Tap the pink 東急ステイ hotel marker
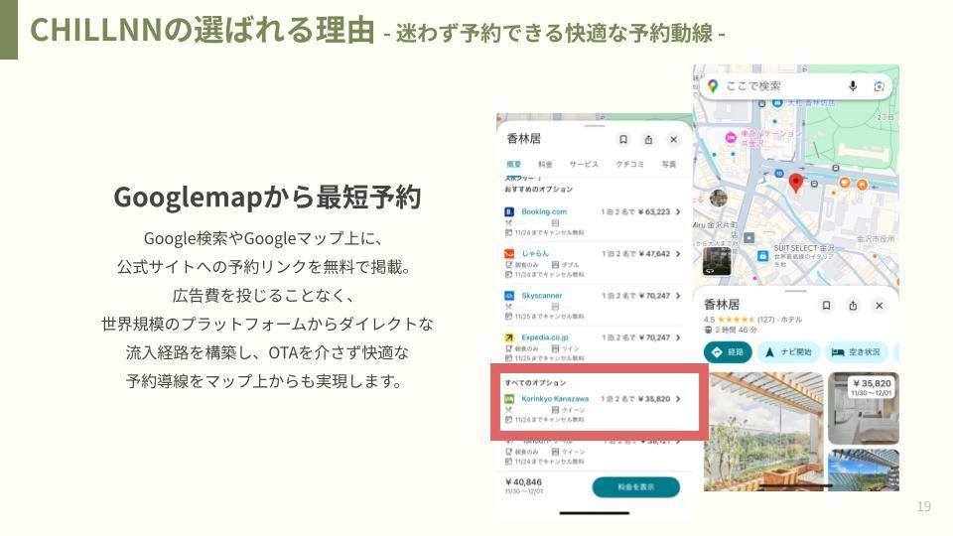The image size is (953, 536). click(x=732, y=138)
